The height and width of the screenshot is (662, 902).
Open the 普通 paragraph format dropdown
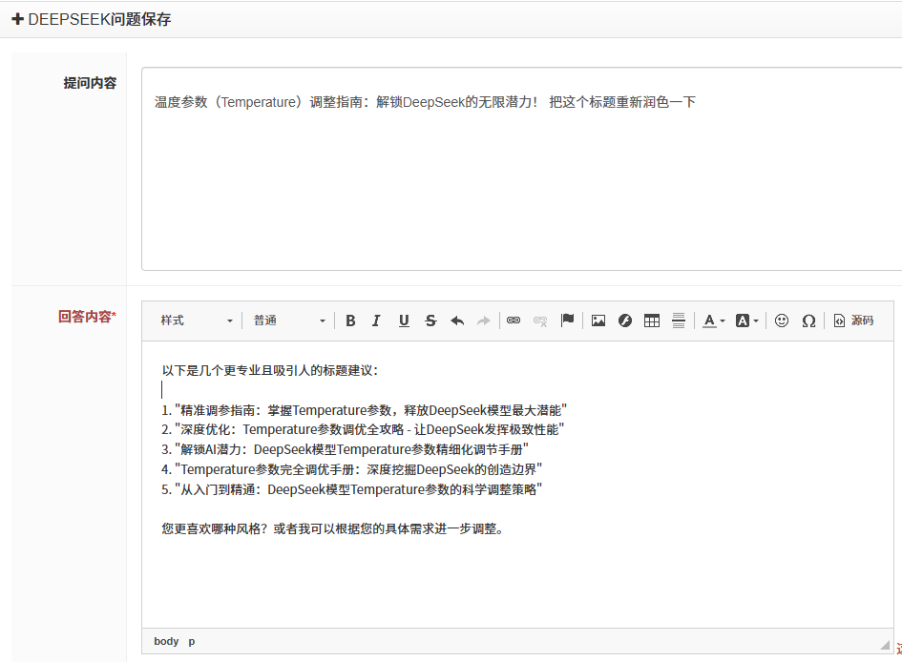pyautogui.click(x=289, y=321)
